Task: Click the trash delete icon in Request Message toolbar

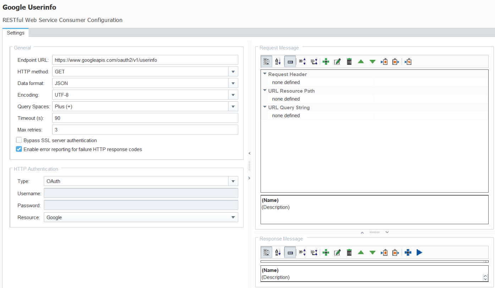Action: click(349, 62)
